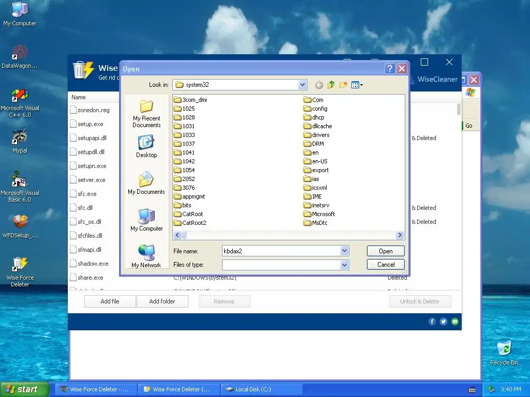Image resolution: width=530 pixels, height=397 pixels.
Task: Select the 1033 folder
Action: [185, 135]
